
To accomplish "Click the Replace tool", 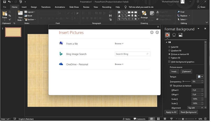I will (x=183, y=16).
